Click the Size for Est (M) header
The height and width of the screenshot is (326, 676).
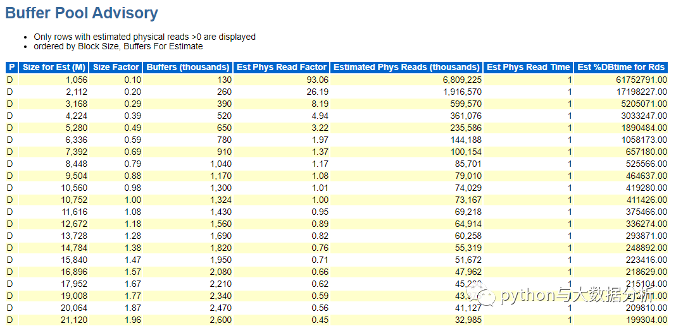point(54,67)
